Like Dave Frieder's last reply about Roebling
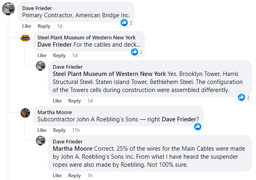Image resolution: width=256 pixels, height=180 pixels. pos(57,176)
